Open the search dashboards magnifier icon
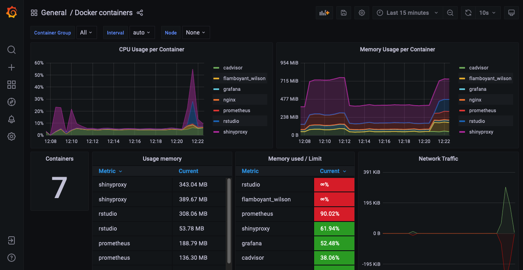This screenshot has width=523, height=270. coord(12,50)
